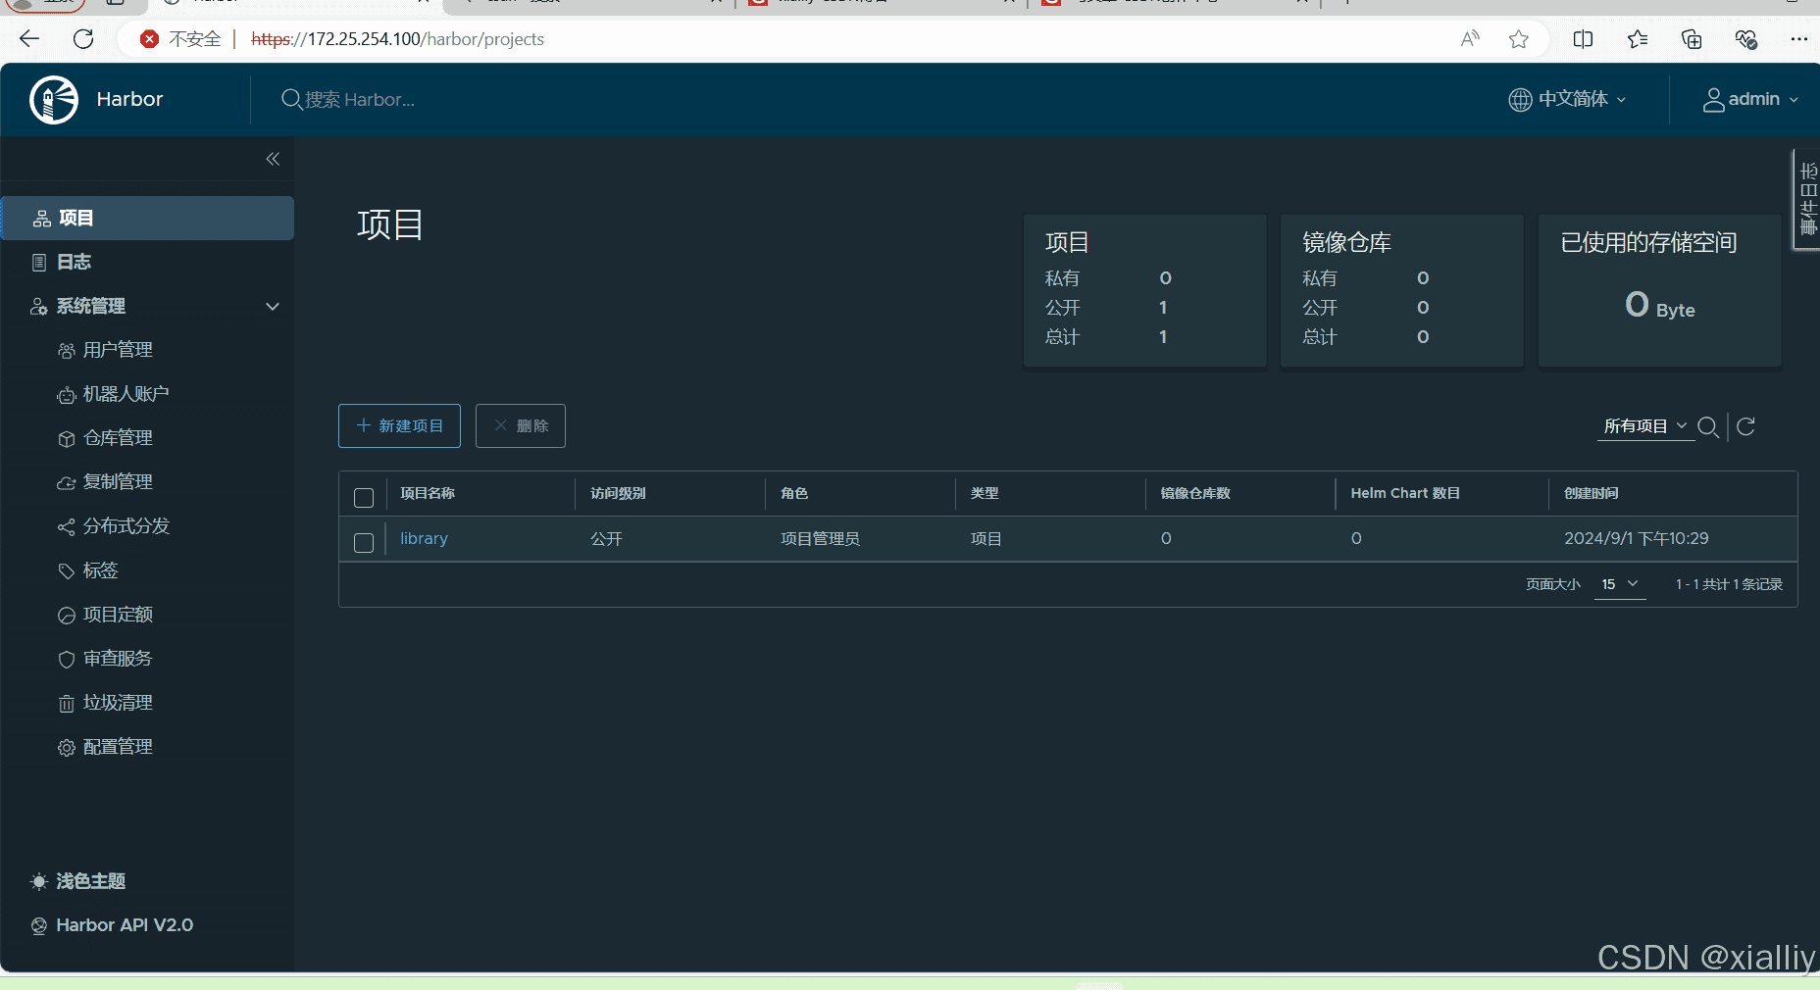Go to 复制管理 replication management
The width and height of the screenshot is (1820, 990).
click(x=118, y=481)
